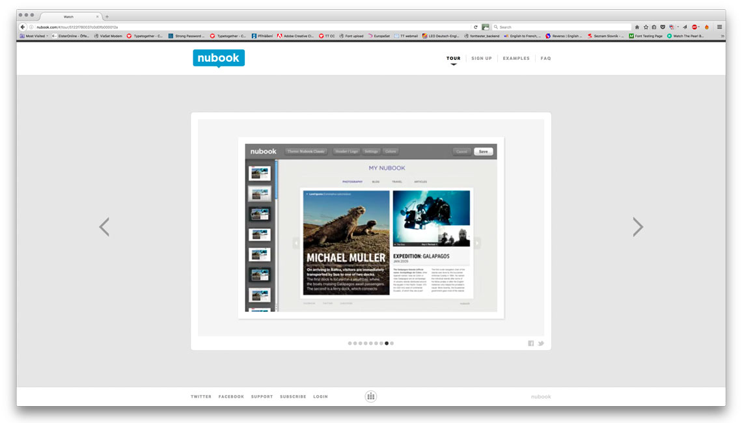
Task: Click the paper-plane send icon in toolbar
Action: [x=685, y=27]
